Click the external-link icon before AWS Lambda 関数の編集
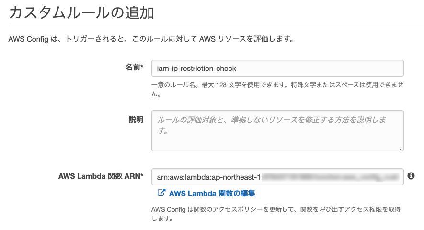Image resolution: width=424 pixels, height=230 pixels. click(x=161, y=193)
